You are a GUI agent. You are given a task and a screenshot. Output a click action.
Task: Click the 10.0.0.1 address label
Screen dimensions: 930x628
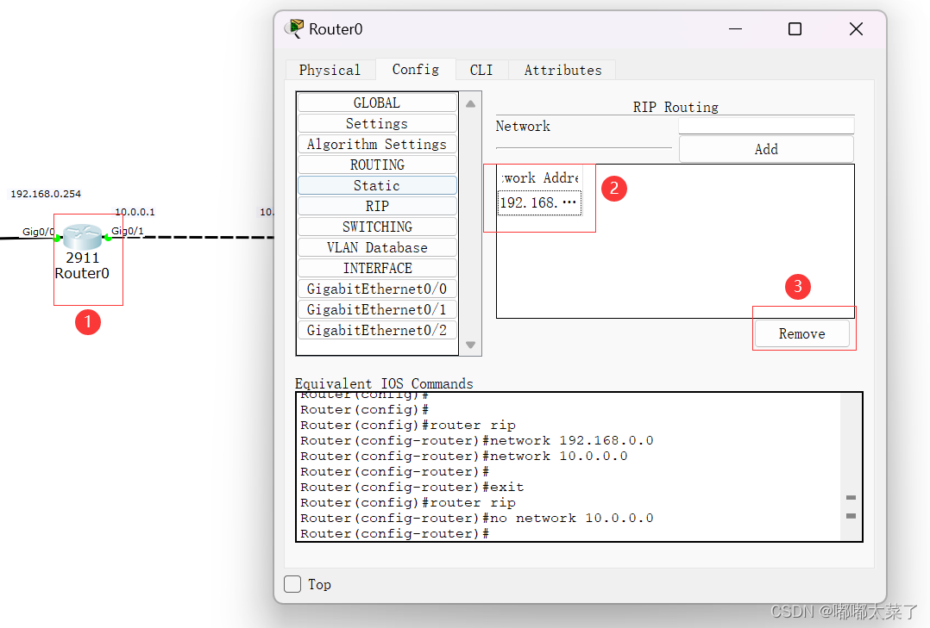point(135,212)
